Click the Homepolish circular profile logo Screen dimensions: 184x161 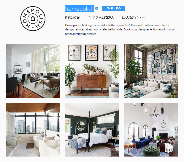pyautogui.click(x=33, y=19)
